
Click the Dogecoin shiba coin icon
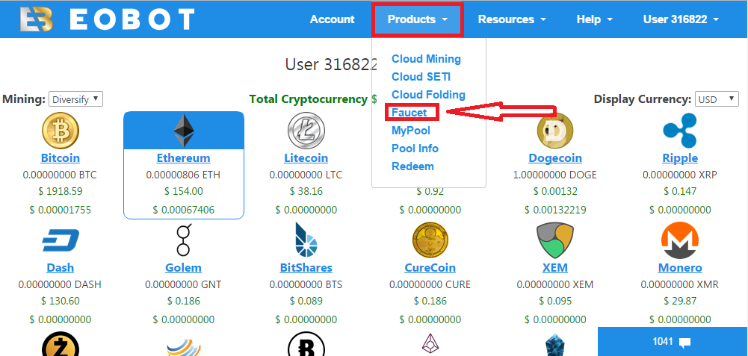tap(554, 130)
